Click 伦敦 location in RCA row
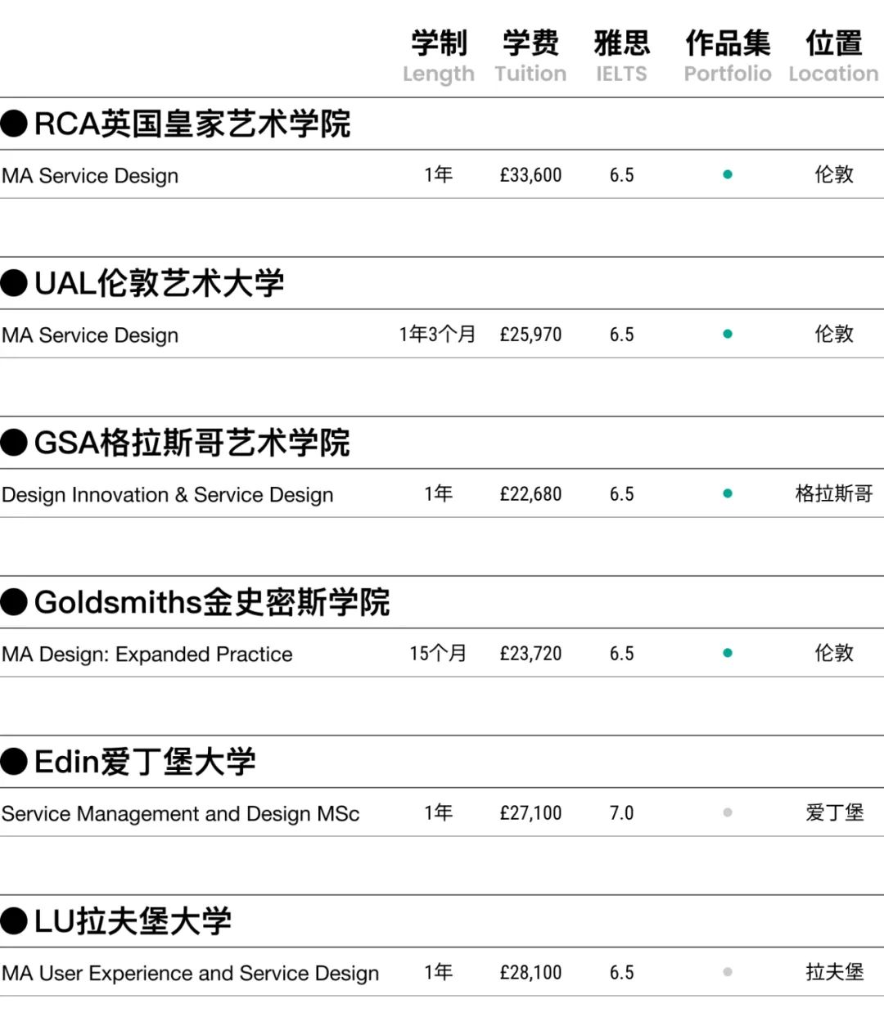 pyautogui.click(x=834, y=174)
